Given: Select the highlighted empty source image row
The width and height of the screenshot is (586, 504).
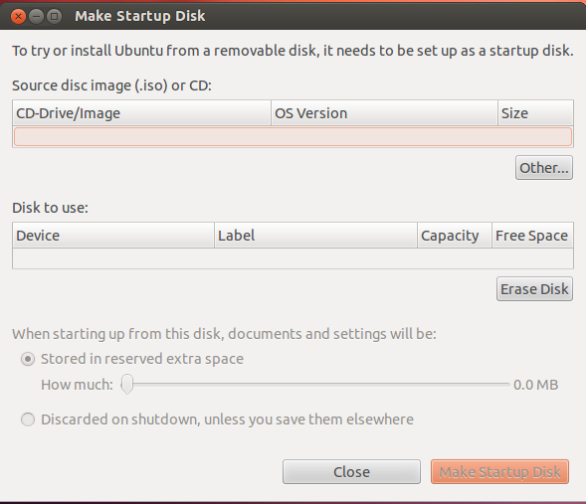Looking at the screenshot, I should 293,136.
